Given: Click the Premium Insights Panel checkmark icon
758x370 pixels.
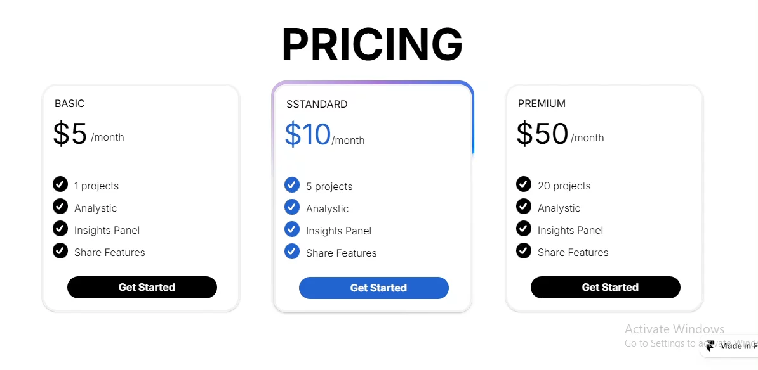Looking at the screenshot, I should (524, 229).
